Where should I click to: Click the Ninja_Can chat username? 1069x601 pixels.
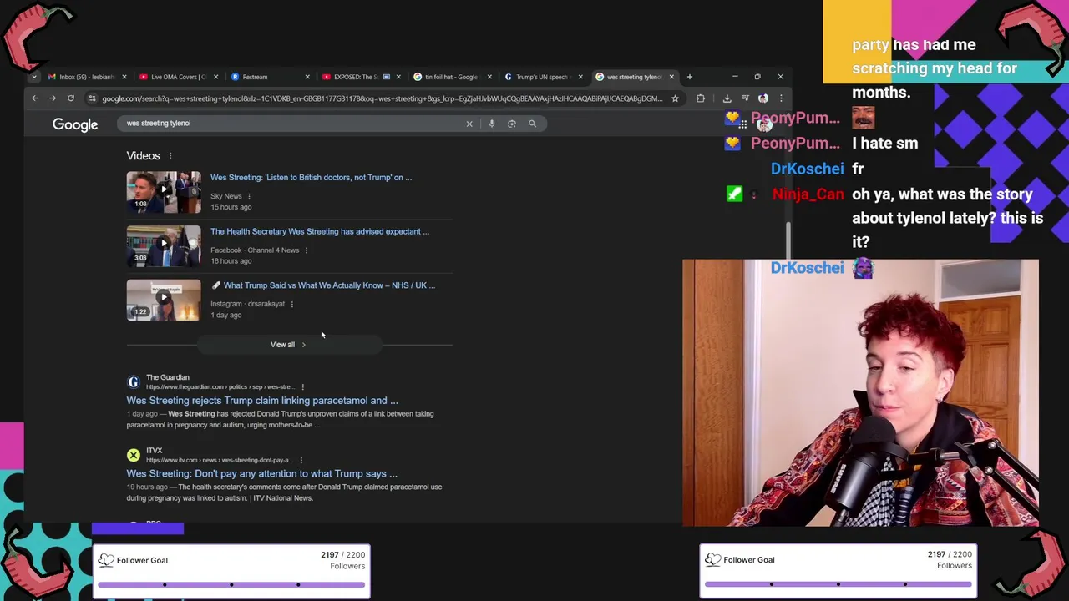(808, 194)
